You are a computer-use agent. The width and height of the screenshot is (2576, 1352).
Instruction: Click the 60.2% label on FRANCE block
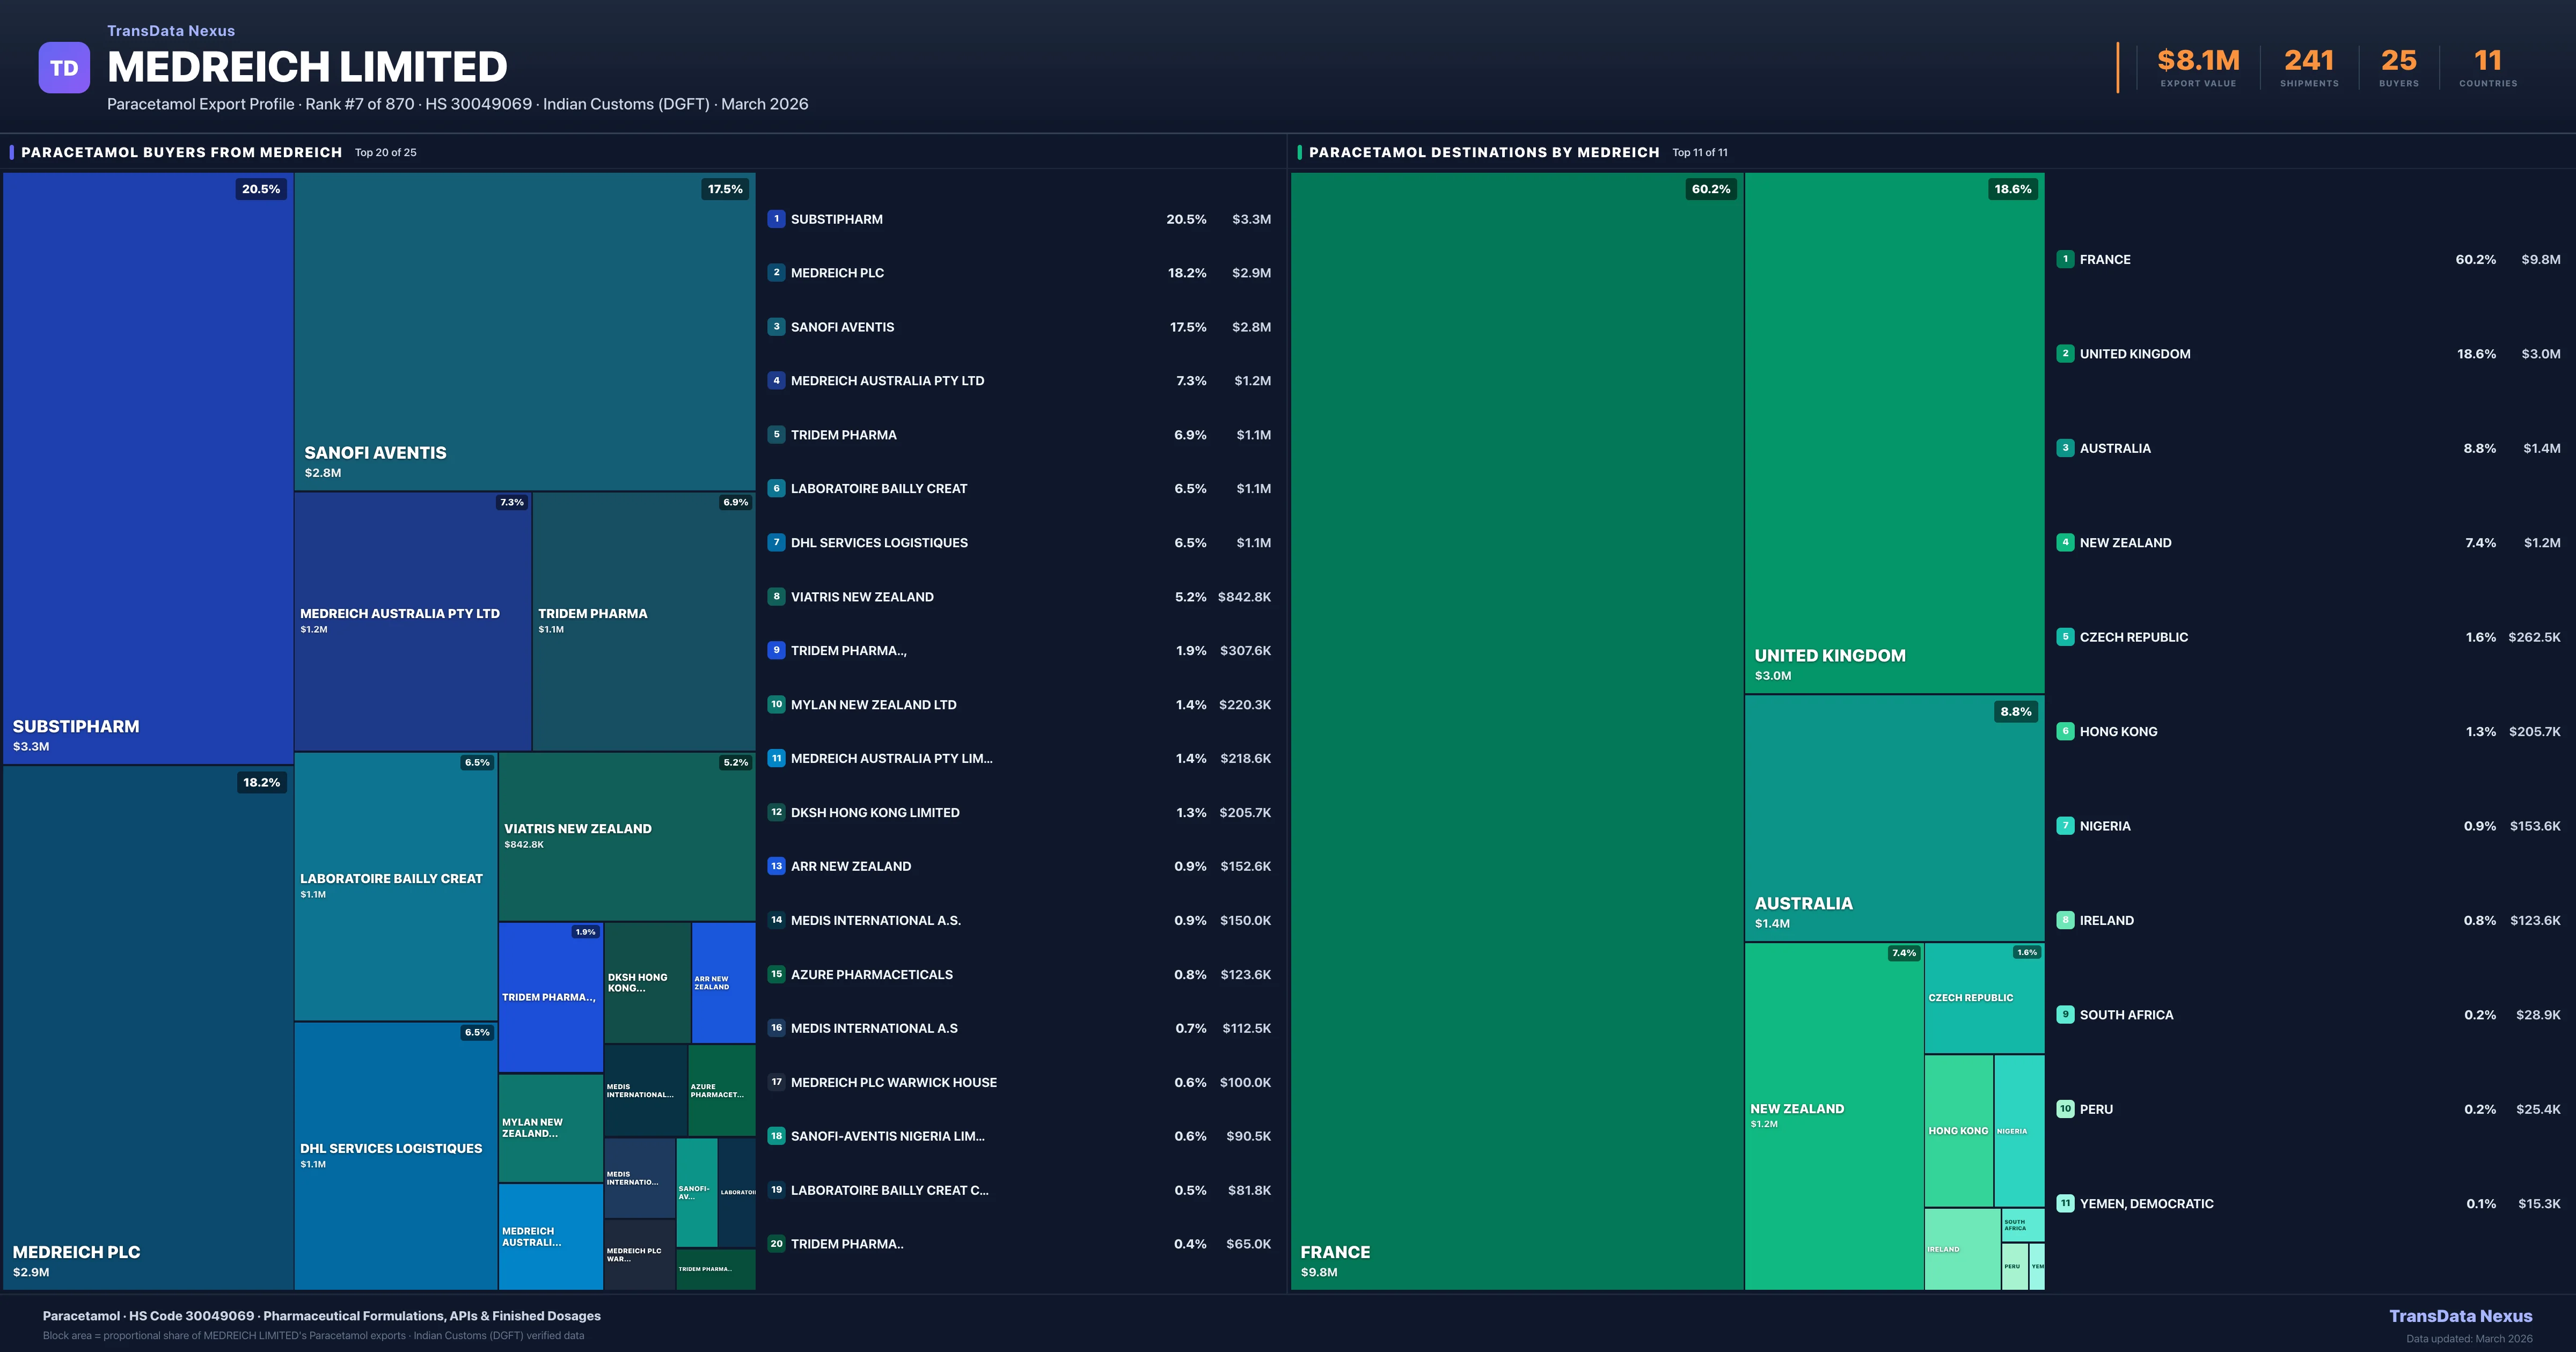1710,189
